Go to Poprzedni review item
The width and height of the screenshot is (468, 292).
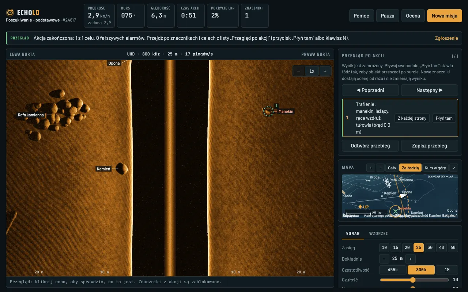[370, 90]
